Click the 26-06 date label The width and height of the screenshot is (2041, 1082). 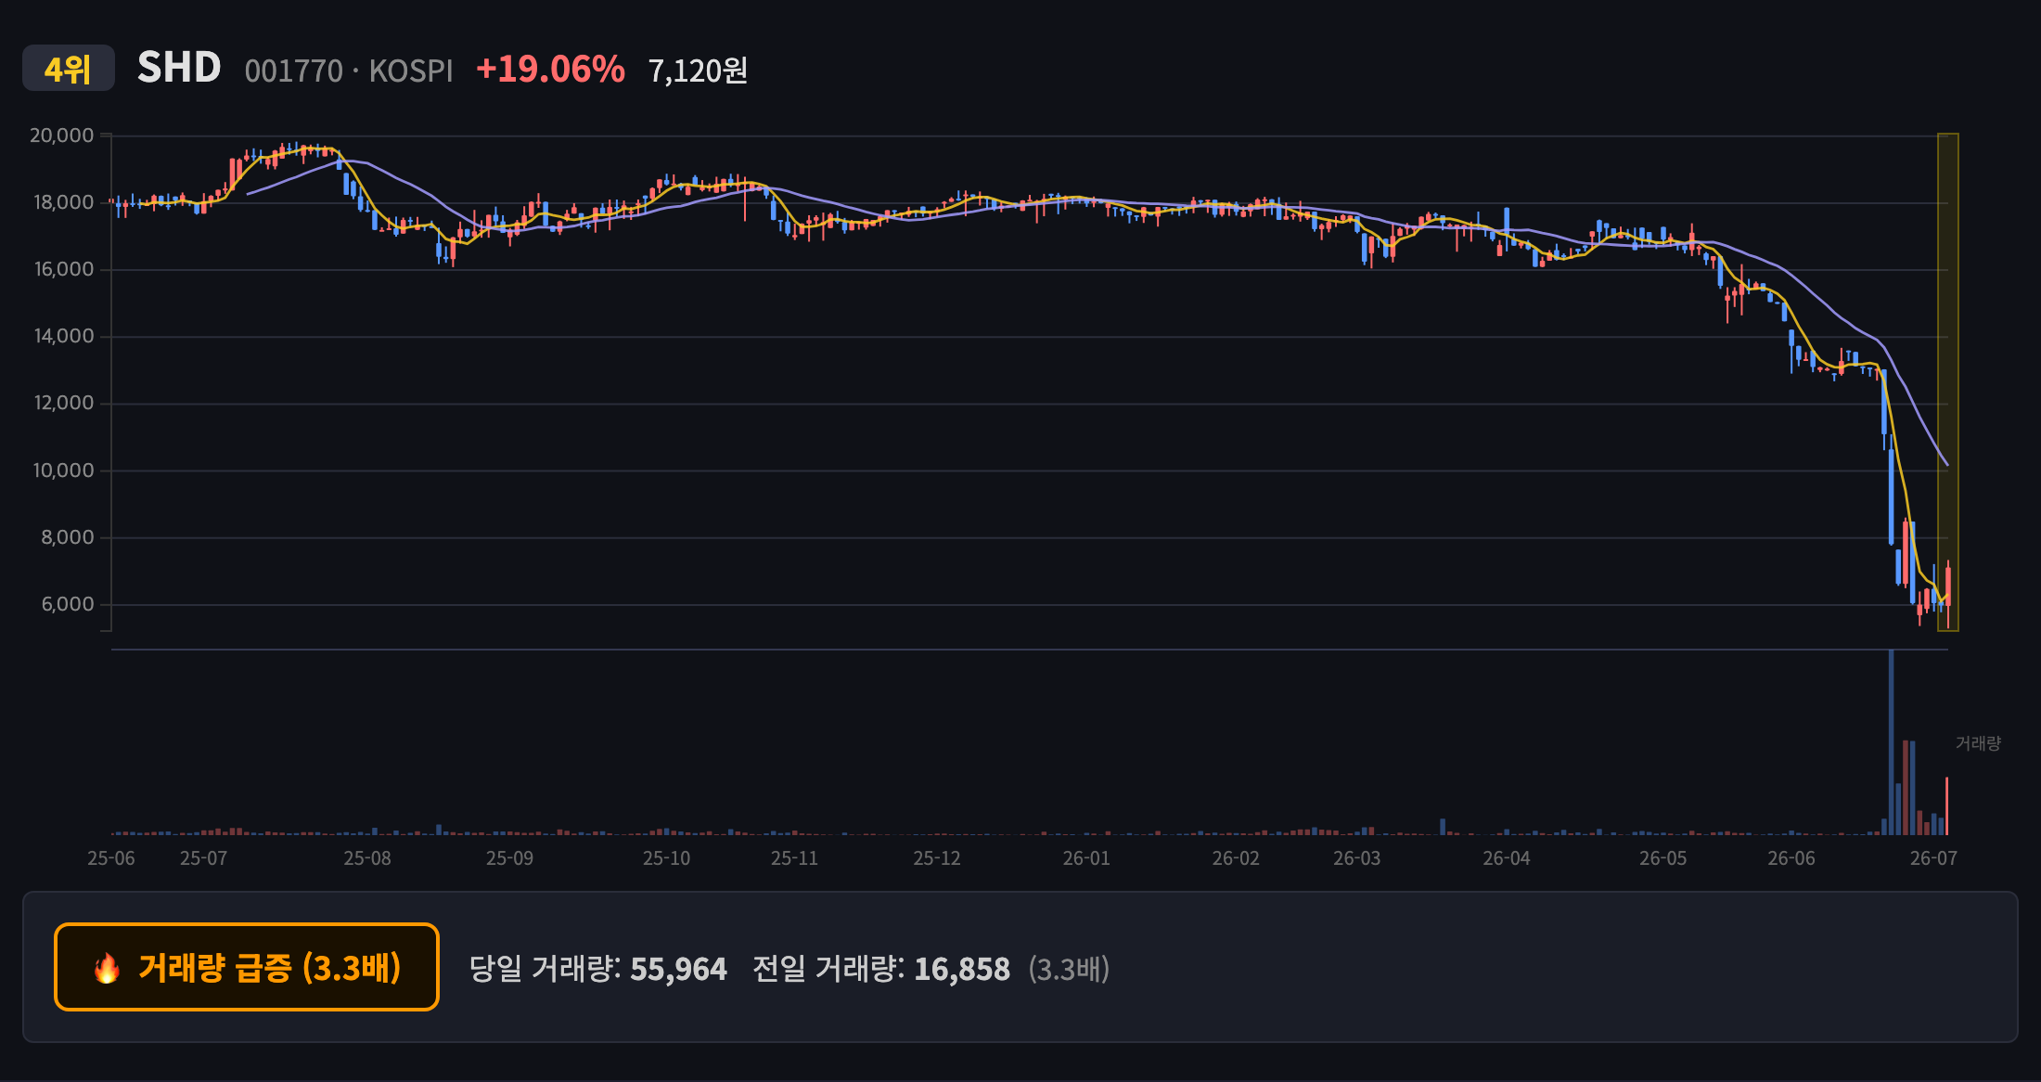tap(1791, 858)
